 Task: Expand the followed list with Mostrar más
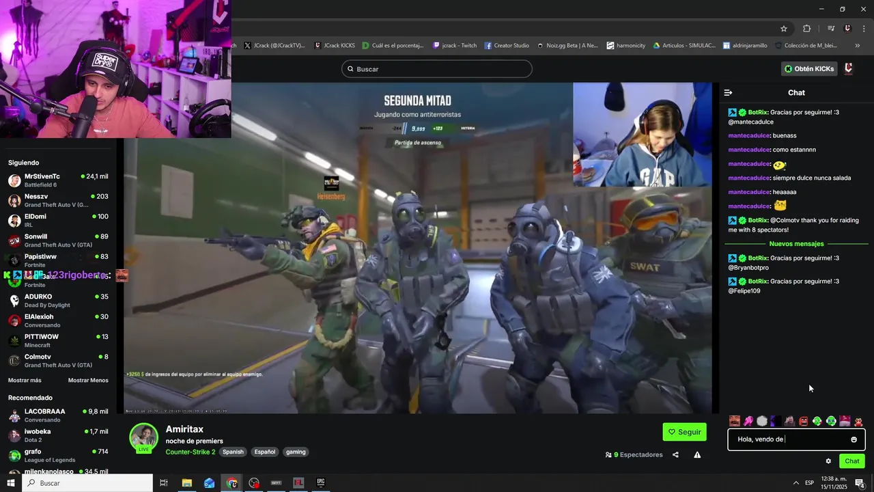pyautogui.click(x=25, y=380)
